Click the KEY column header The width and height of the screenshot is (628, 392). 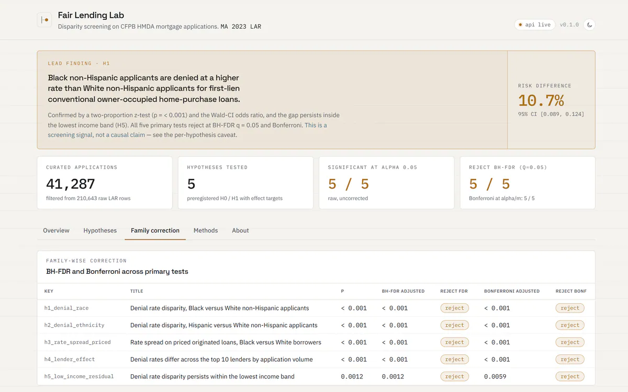coord(49,291)
